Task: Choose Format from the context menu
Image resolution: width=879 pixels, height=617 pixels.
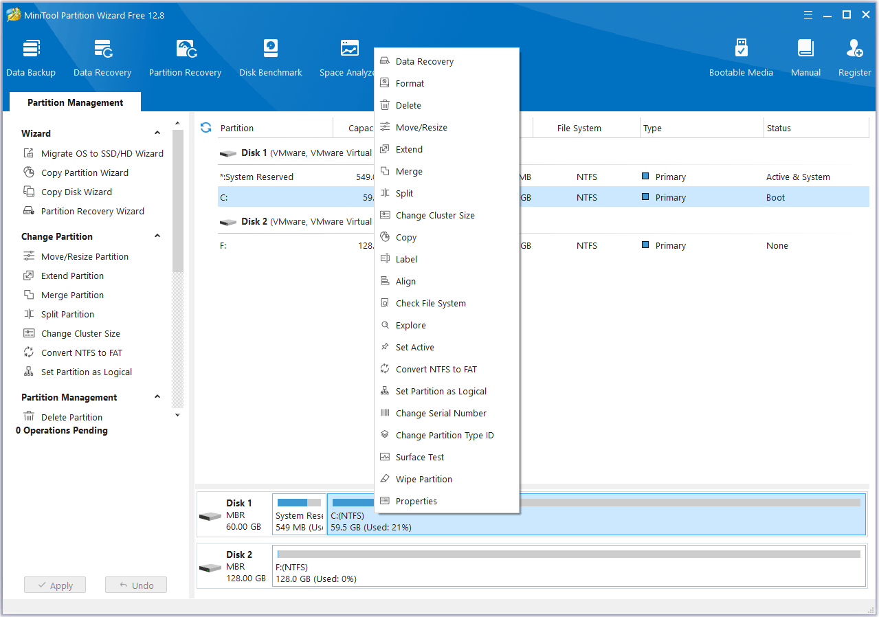Action: pyautogui.click(x=410, y=84)
